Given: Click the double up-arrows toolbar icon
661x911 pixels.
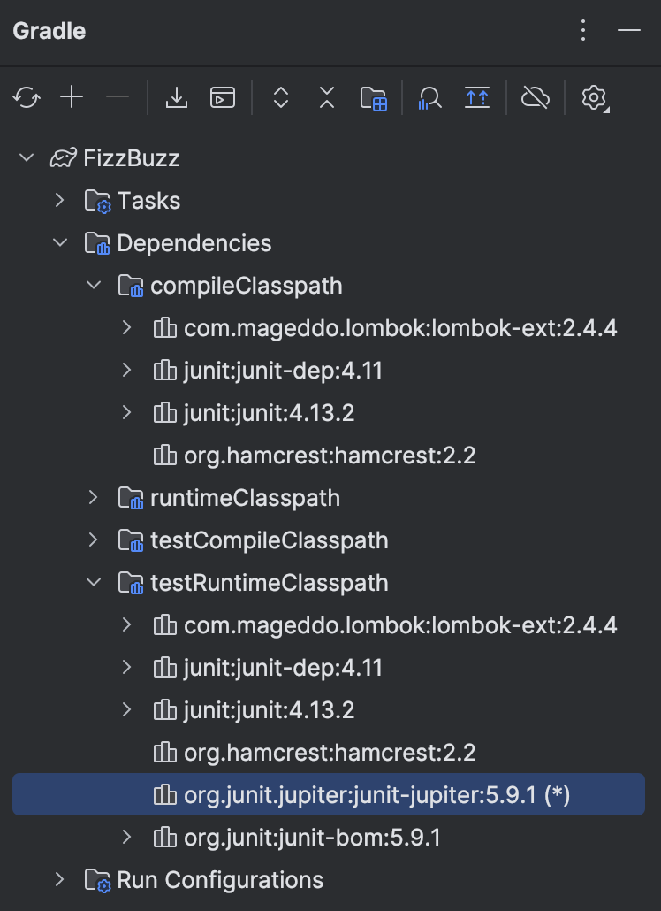Looking at the screenshot, I should click(x=477, y=98).
